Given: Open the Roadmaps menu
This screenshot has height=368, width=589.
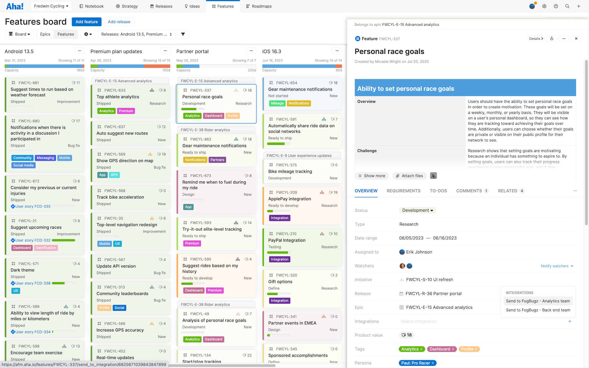Looking at the screenshot, I should point(259,6).
